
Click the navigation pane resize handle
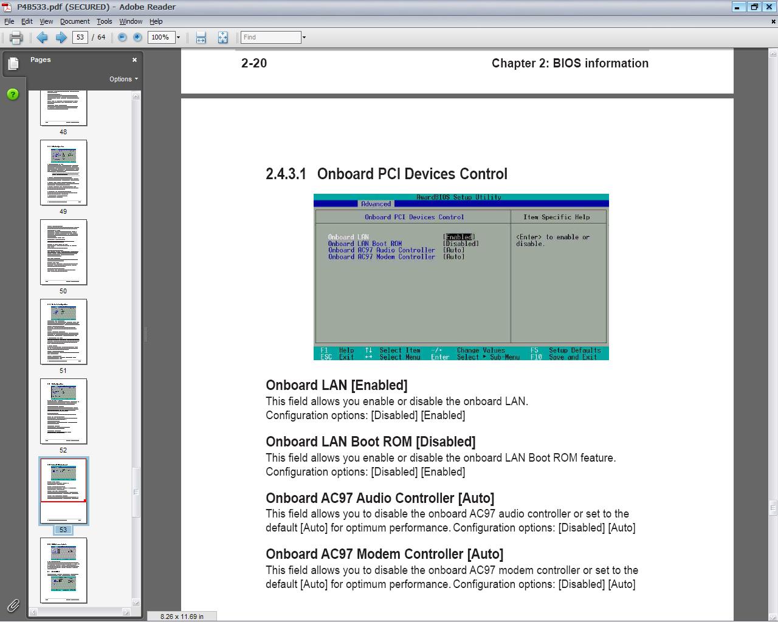pyautogui.click(x=145, y=333)
